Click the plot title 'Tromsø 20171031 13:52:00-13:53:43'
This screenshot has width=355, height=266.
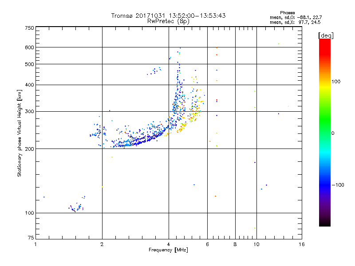(168, 16)
